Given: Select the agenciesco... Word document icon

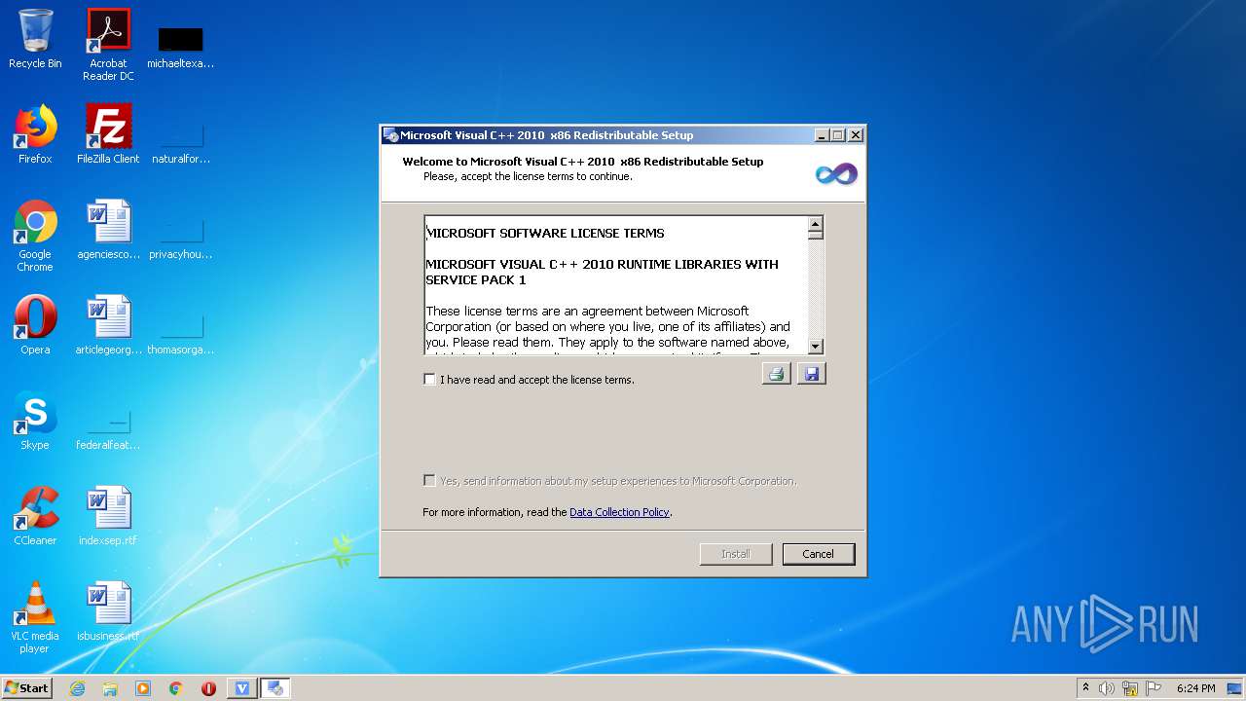Looking at the screenshot, I should [108, 231].
